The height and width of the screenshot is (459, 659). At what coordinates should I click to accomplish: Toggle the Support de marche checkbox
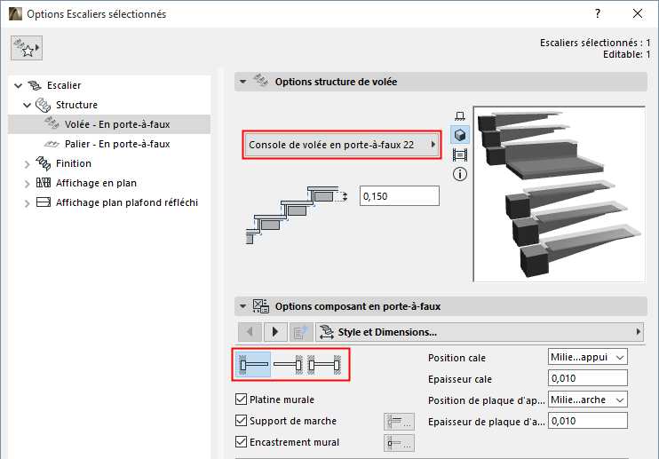click(242, 421)
